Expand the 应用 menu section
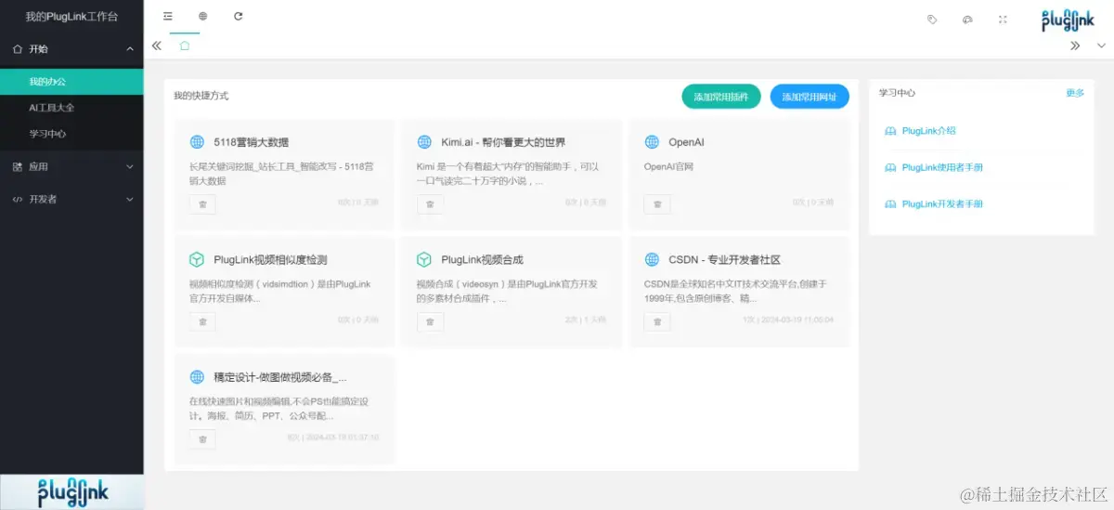 (71, 167)
